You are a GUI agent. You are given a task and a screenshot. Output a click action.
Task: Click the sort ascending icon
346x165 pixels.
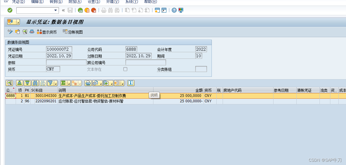pos(20,83)
